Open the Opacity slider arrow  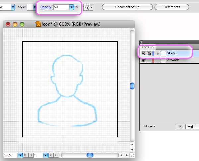71,7
